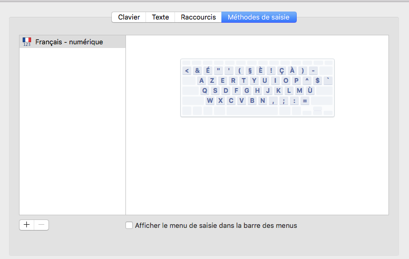Screen dimensions: 409x259
Task: Click the Ù key in keyboard preview
Action: 310,91
